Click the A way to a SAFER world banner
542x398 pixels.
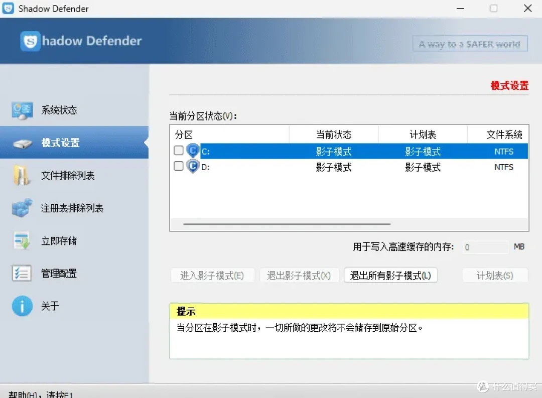click(x=470, y=44)
